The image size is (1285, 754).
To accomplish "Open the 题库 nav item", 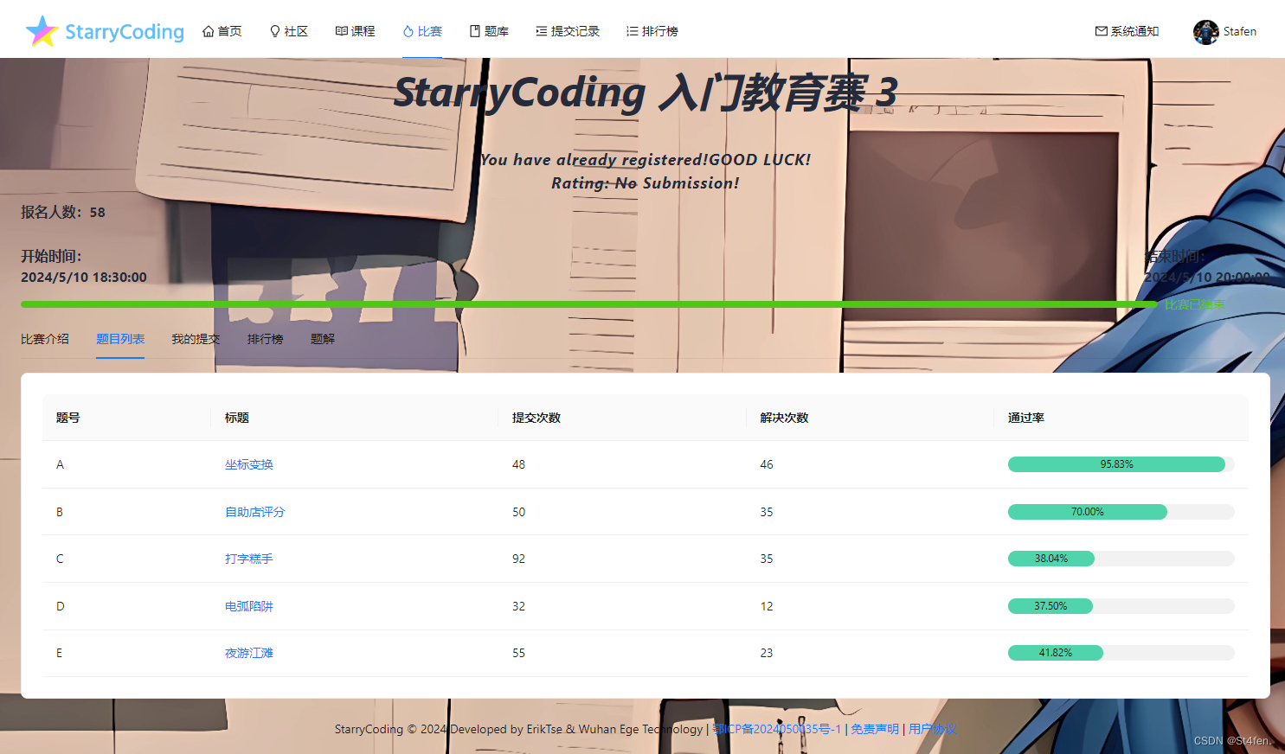I will pyautogui.click(x=489, y=31).
